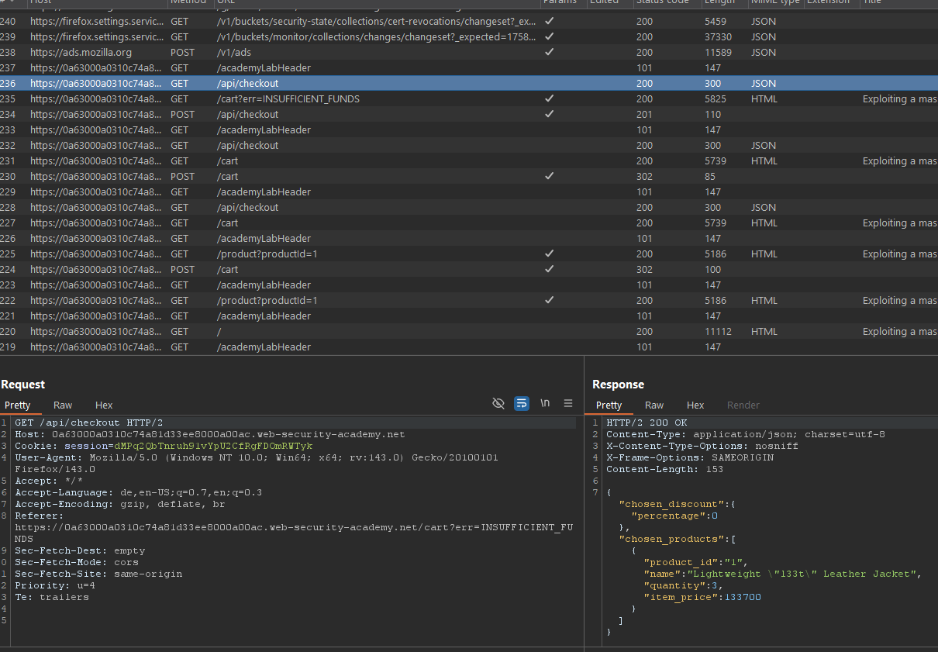Open the Raw tab in Response panel

pos(654,405)
